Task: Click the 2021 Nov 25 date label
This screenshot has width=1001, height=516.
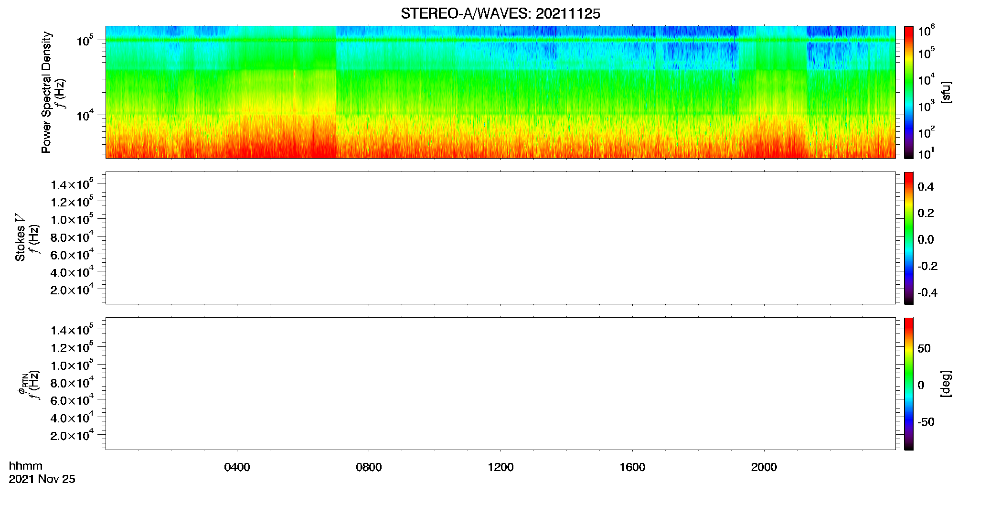Action: pyautogui.click(x=42, y=479)
